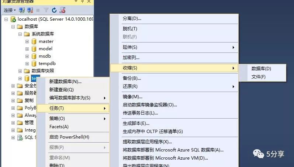
Task: Select the tempdb database label
Action: 47,64
